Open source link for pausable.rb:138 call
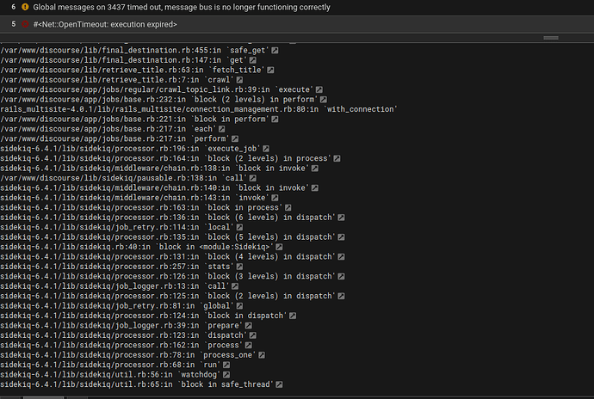The image size is (594, 399). 253,178
